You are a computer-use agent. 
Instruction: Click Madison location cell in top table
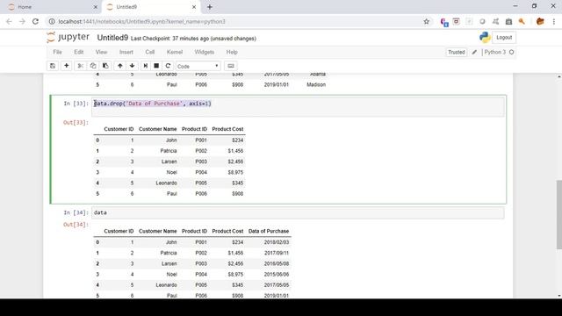(x=316, y=84)
